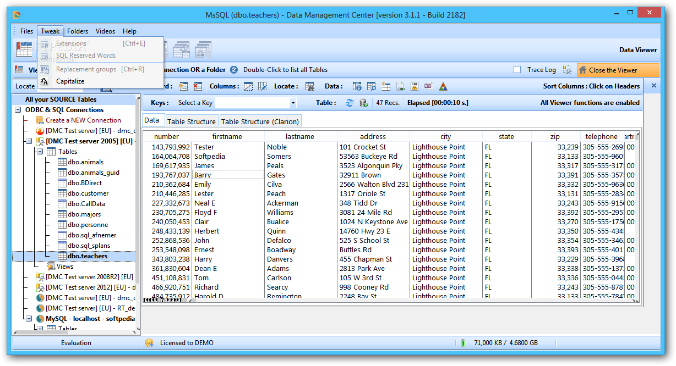This screenshot has height=366, width=676.
Task: Click address cell '101 Crocket St'
Action: pos(373,147)
